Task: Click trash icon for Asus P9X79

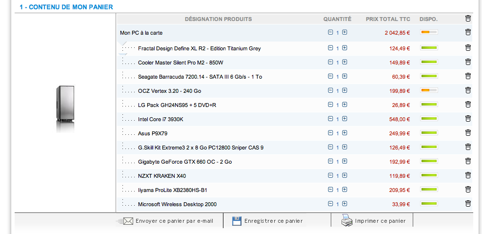Action: (468, 133)
